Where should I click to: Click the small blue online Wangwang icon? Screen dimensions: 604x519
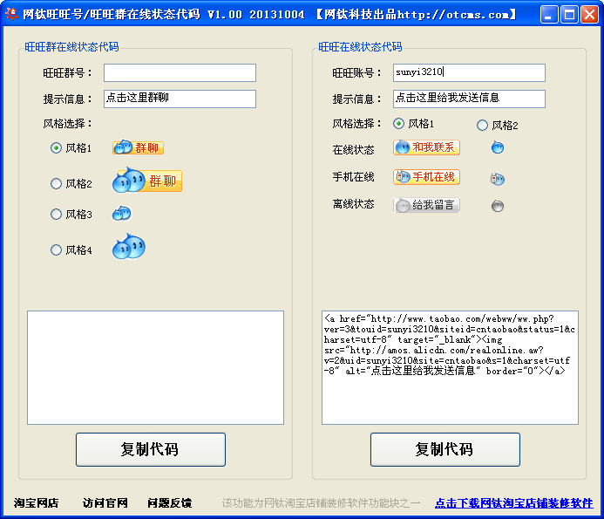click(498, 147)
